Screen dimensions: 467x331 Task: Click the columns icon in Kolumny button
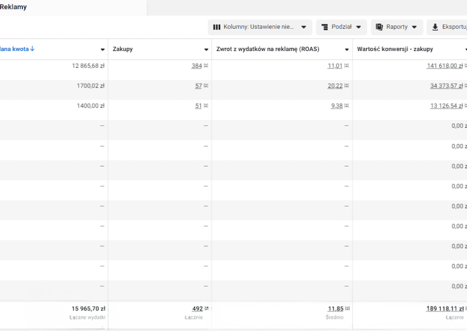tap(217, 27)
